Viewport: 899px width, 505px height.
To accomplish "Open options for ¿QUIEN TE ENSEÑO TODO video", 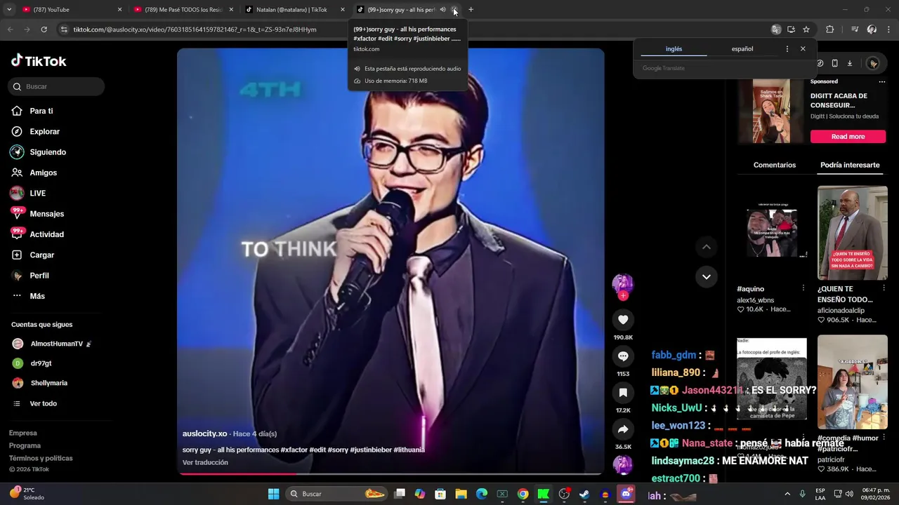I will [884, 288].
